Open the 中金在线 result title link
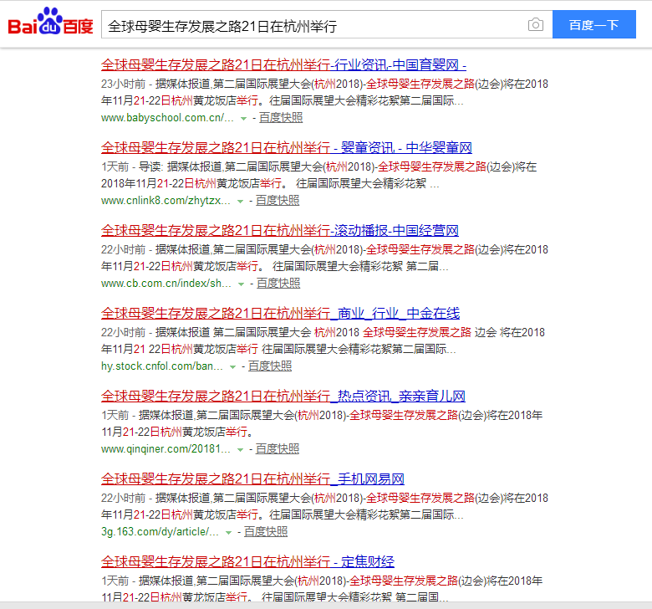 pyautogui.click(x=280, y=314)
